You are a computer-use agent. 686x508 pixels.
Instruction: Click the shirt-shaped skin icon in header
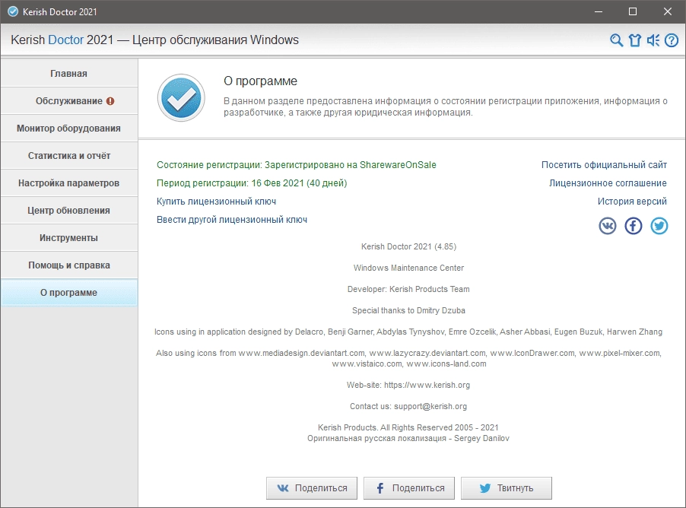(635, 40)
